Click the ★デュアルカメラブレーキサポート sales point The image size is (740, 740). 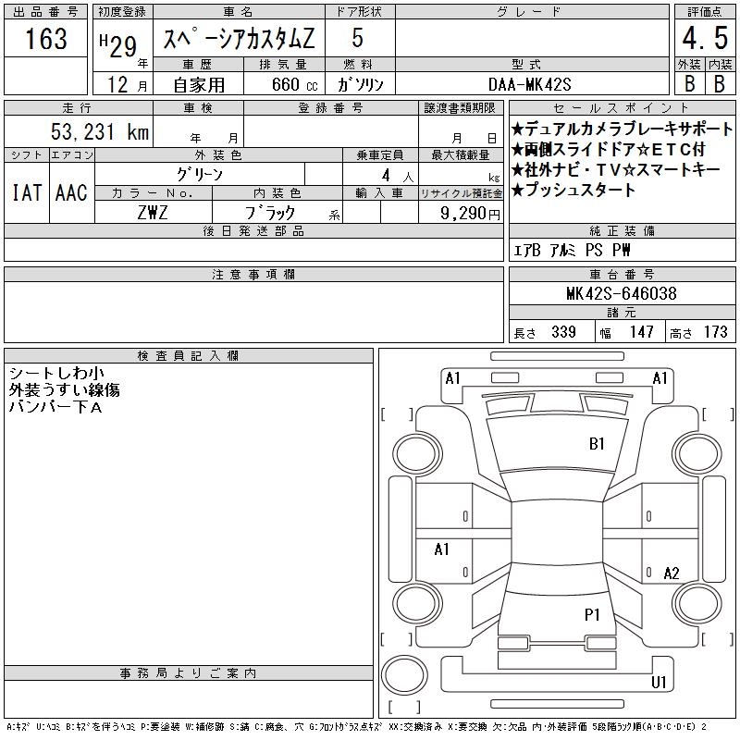(622, 129)
